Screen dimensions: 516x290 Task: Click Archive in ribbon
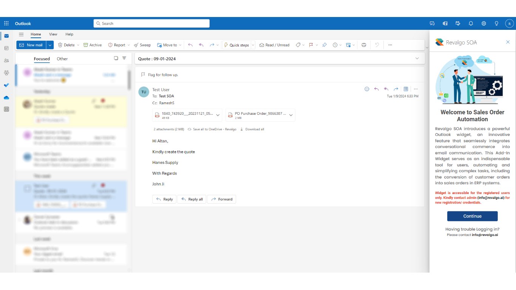(x=93, y=45)
